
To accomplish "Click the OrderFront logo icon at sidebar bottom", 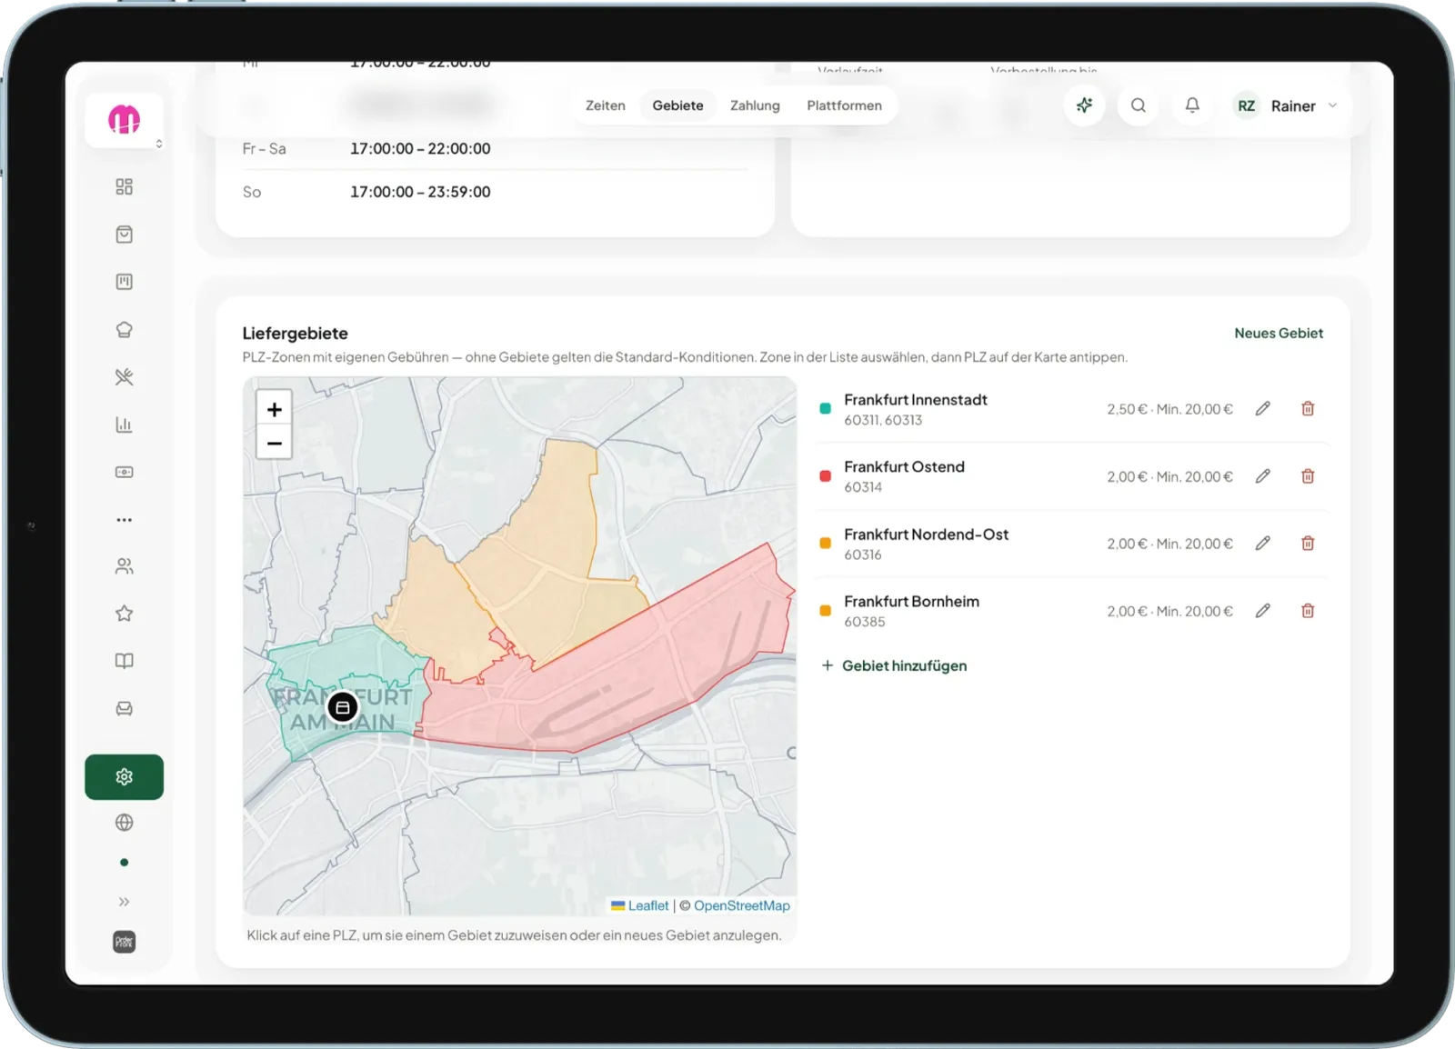I will tap(125, 942).
